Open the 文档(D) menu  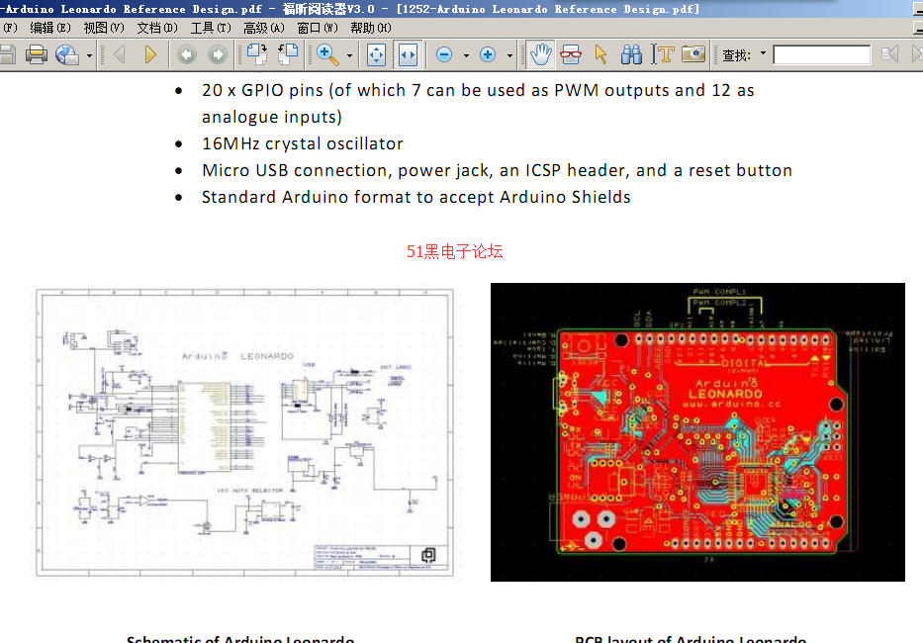(157, 28)
